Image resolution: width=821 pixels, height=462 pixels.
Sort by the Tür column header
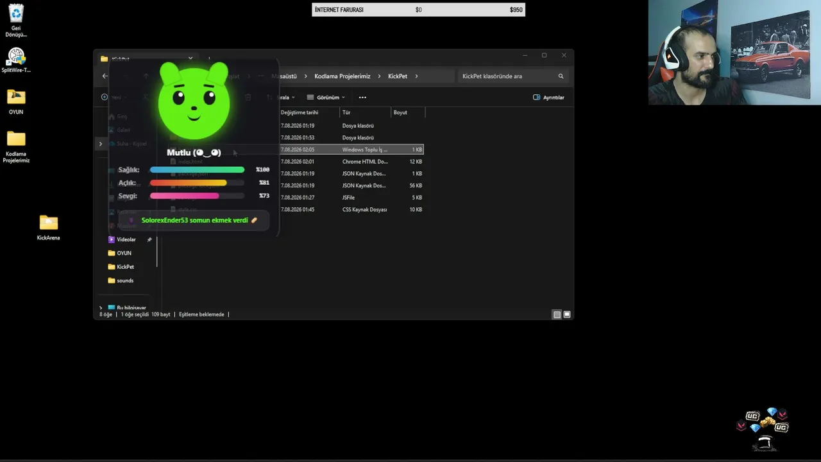point(366,112)
